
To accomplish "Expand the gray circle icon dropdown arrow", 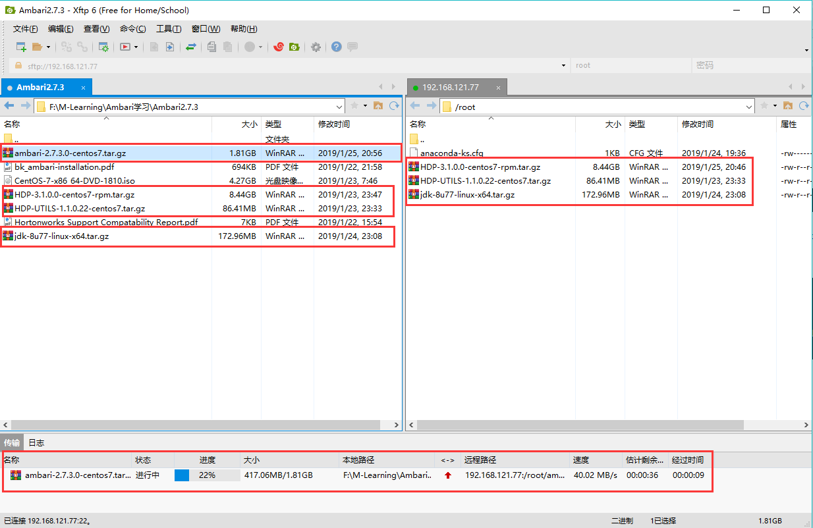I will [x=261, y=47].
